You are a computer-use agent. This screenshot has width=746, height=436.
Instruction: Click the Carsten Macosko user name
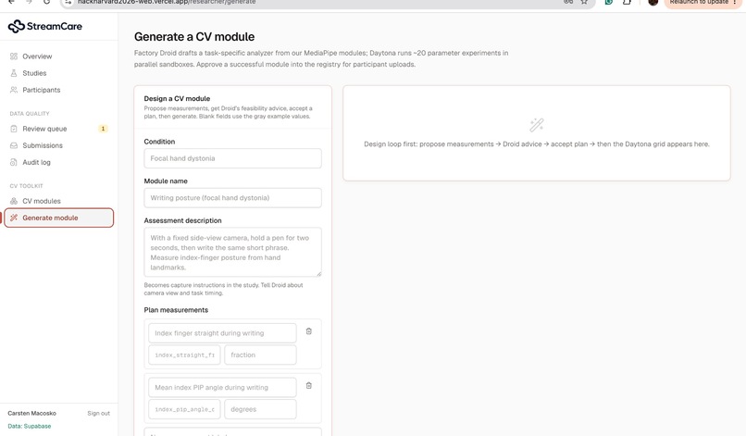(x=31, y=413)
